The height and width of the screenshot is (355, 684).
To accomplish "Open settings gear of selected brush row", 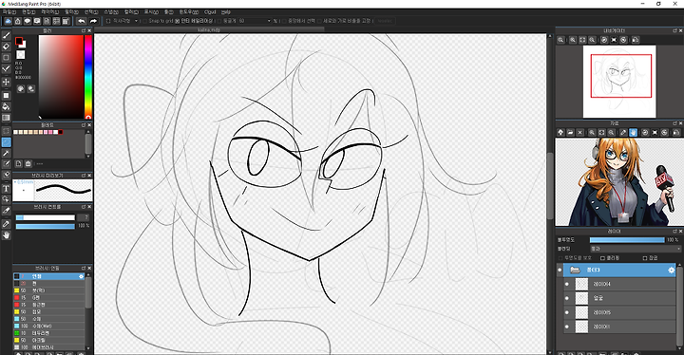I will [81, 276].
